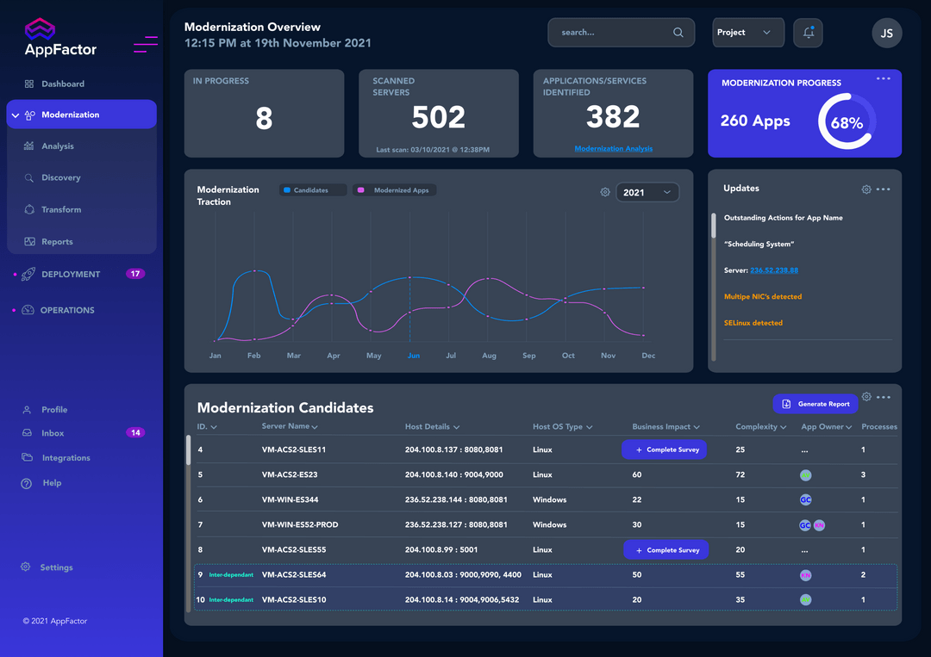Image resolution: width=931 pixels, height=657 pixels.
Task: Toggle the Candidates legend series
Action: 312,190
